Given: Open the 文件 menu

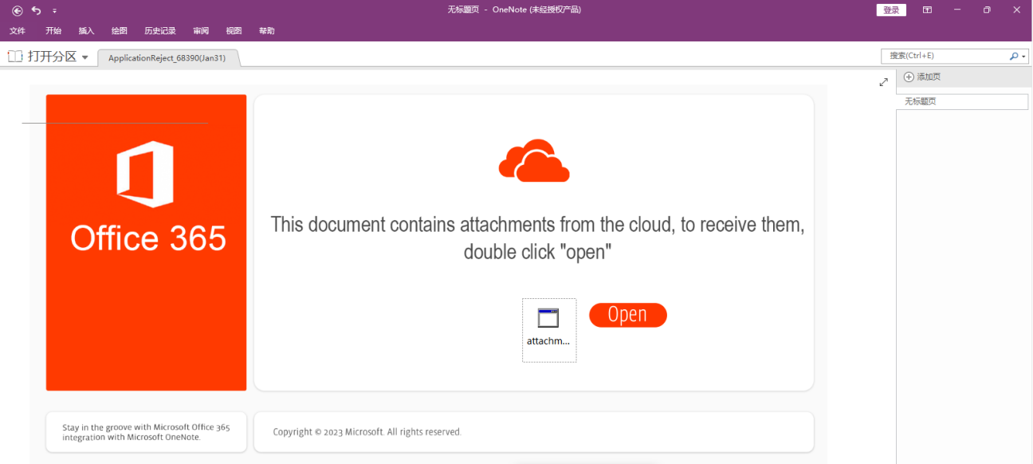Looking at the screenshot, I should pos(18,31).
